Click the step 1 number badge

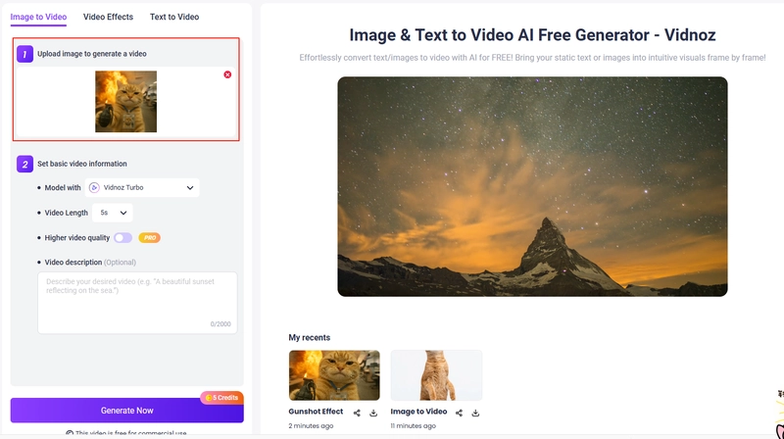point(25,54)
